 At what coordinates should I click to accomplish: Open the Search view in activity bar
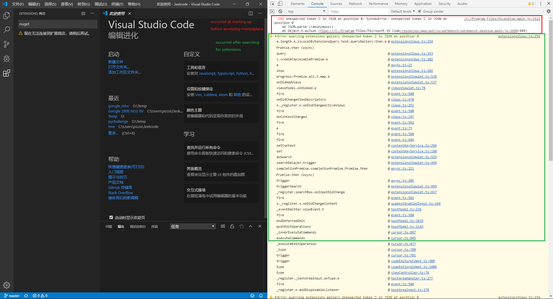coord(6,30)
